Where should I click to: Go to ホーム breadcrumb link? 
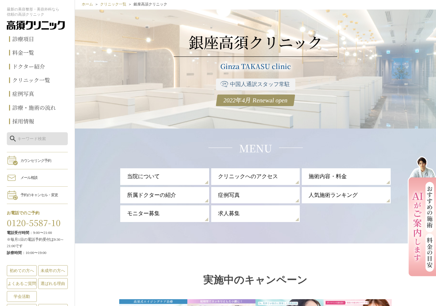click(x=87, y=4)
